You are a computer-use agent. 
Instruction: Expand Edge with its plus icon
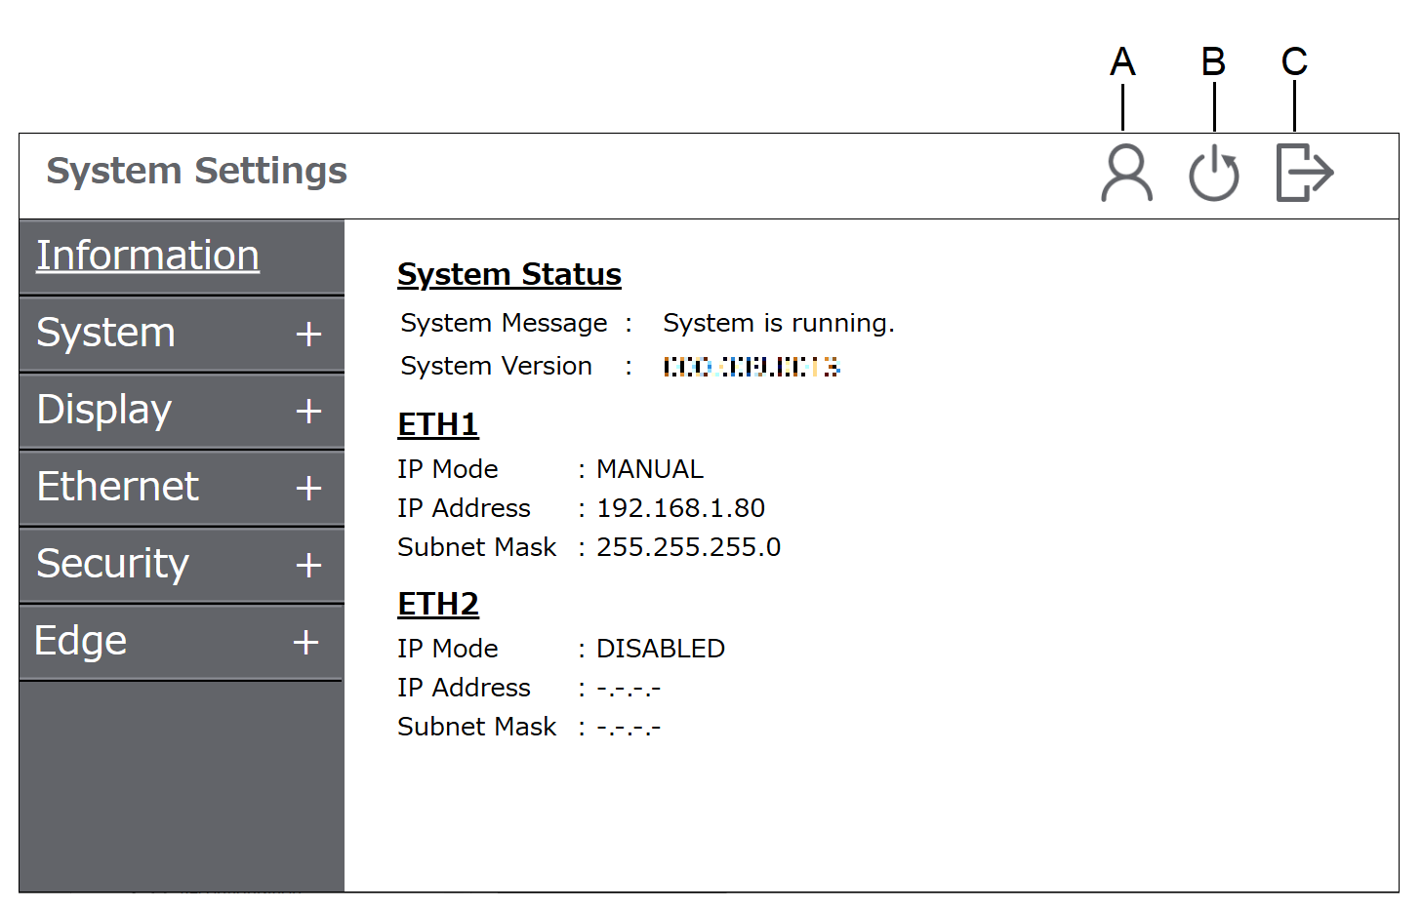click(305, 642)
